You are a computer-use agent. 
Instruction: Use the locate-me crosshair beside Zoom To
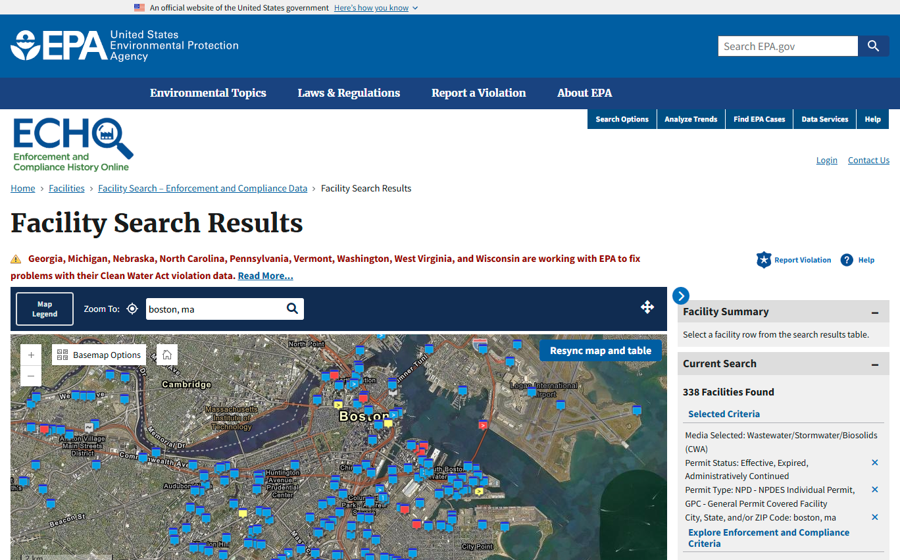click(x=132, y=309)
